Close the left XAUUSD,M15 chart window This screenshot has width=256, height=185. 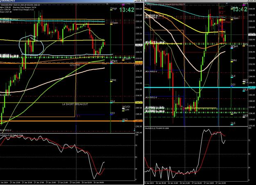click(x=141, y=1)
